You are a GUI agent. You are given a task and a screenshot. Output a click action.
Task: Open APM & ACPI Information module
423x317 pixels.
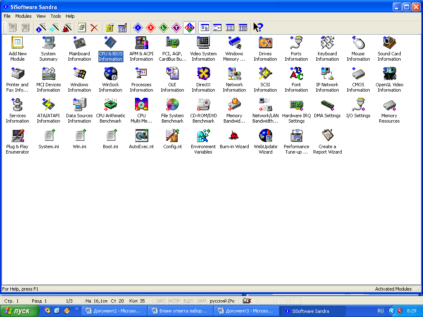[x=141, y=49]
